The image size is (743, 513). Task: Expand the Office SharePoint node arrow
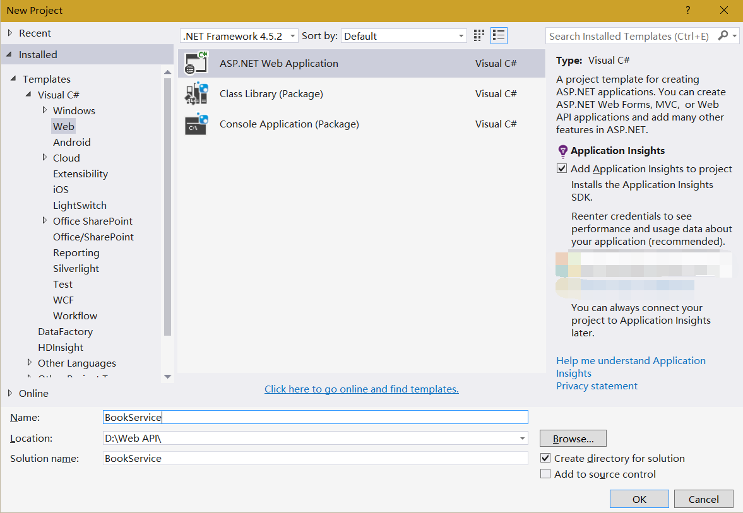(45, 220)
